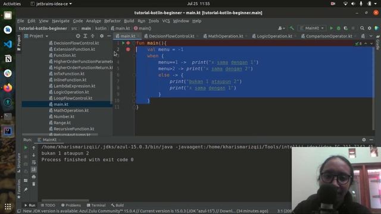This screenshot has width=381, height=214.
Task: Open Files app from the Ubuntu dock
Action: [x=8, y=15]
